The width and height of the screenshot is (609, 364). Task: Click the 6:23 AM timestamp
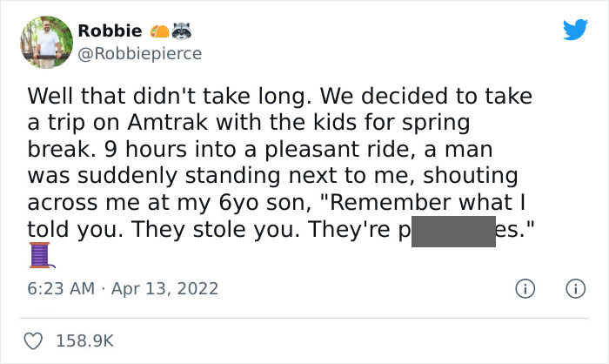64,287
